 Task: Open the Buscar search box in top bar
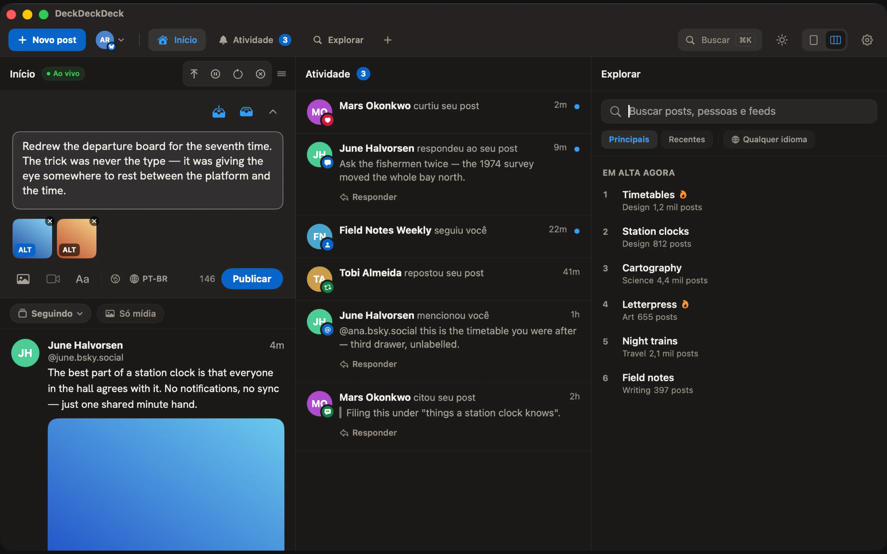pos(720,40)
